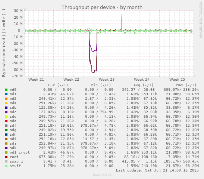Click the Min (-/+) column header
Image resolution: width=204 pixels, height=179 pixels.
coord(101,85)
